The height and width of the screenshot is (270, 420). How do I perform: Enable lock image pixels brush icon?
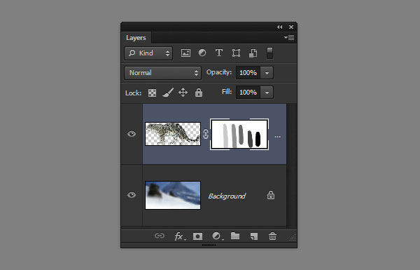click(x=168, y=93)
